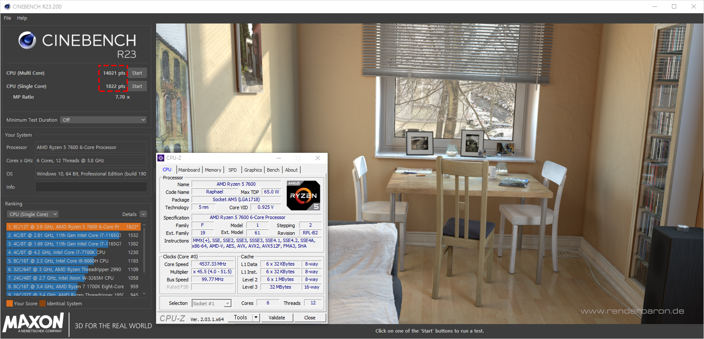Switch to CPU tab in CPU-Z
Viewport: 704px width, 339px height.
pyautogui.click(x=167, y=169)
